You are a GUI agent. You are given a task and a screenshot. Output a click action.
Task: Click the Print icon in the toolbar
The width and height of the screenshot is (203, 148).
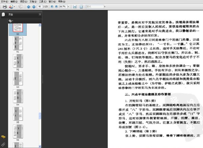[5, 7]
